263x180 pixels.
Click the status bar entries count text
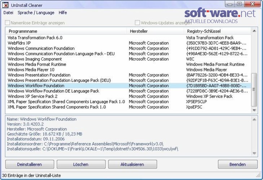[31, 175]
